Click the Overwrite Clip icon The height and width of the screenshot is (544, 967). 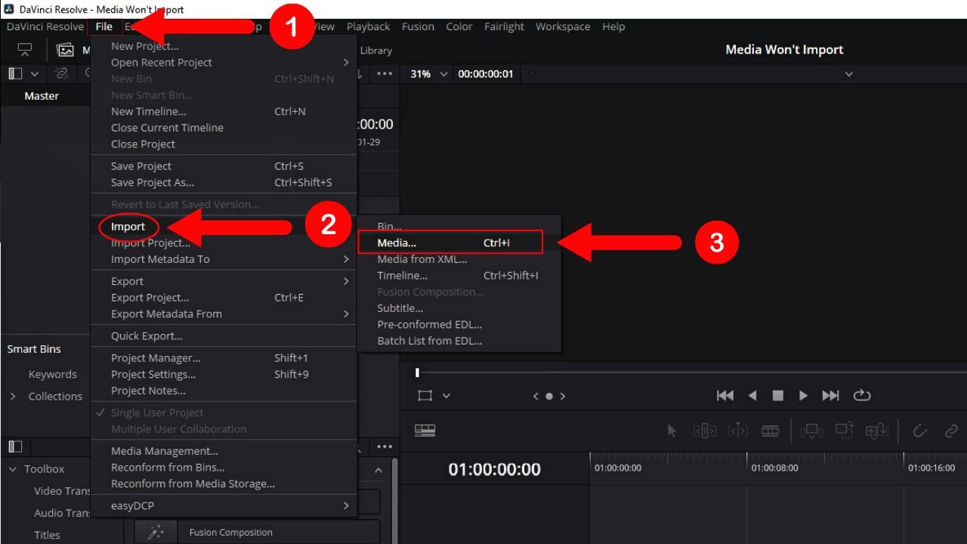pyautogui.click(x=844, y=431)
